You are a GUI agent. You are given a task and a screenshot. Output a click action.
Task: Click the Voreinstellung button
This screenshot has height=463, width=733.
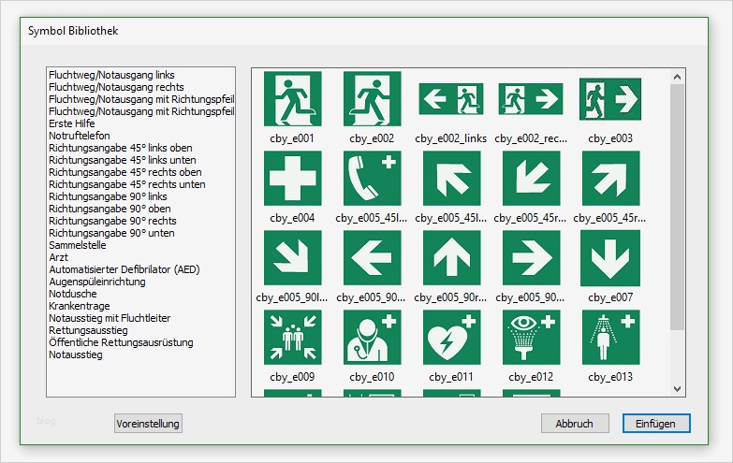click(148, 424)
